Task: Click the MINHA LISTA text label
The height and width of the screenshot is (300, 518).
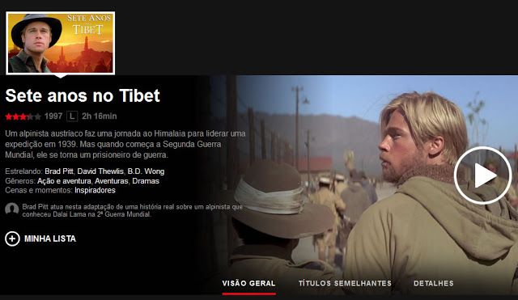Action: pos(50,239)
